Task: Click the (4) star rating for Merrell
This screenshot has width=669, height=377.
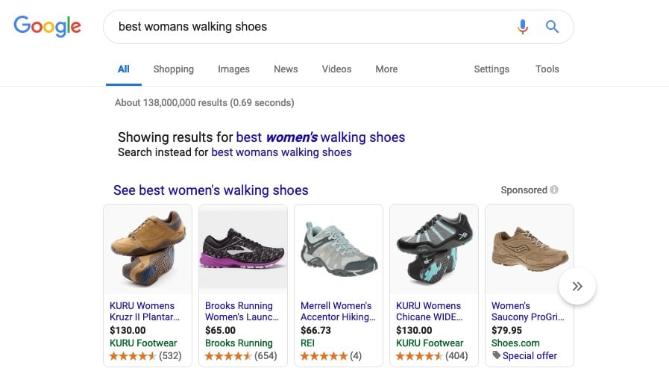Action: point(331,355)
